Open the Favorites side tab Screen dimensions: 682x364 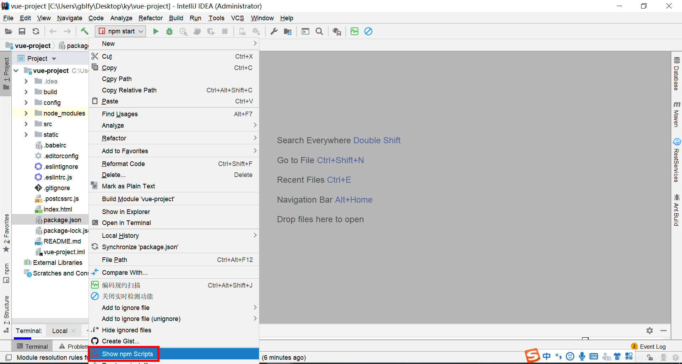point(6,233)
